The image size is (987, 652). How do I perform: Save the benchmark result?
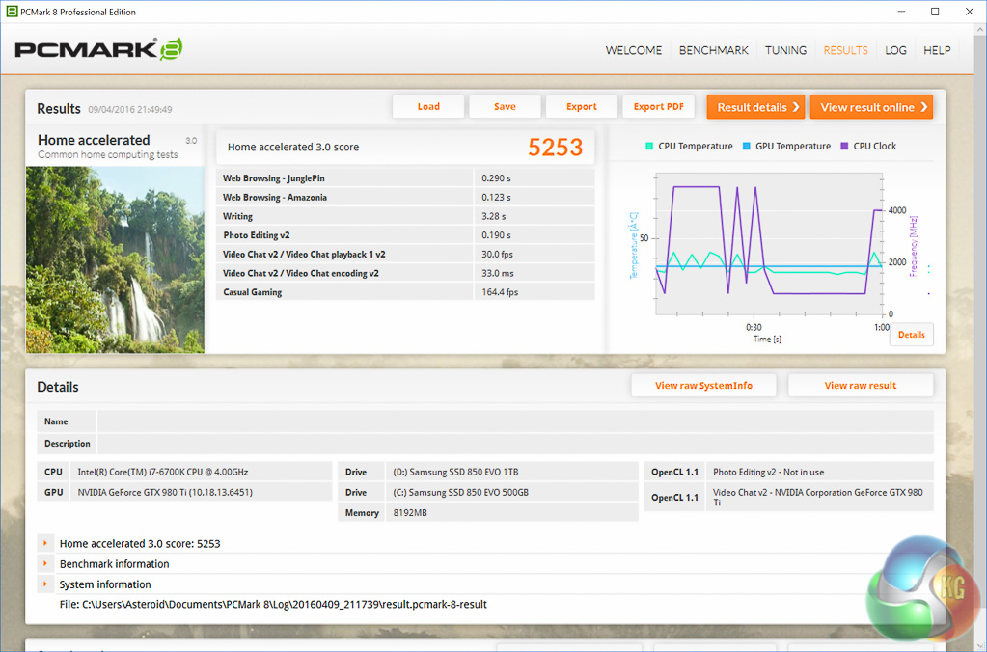[x=505, y=107]
